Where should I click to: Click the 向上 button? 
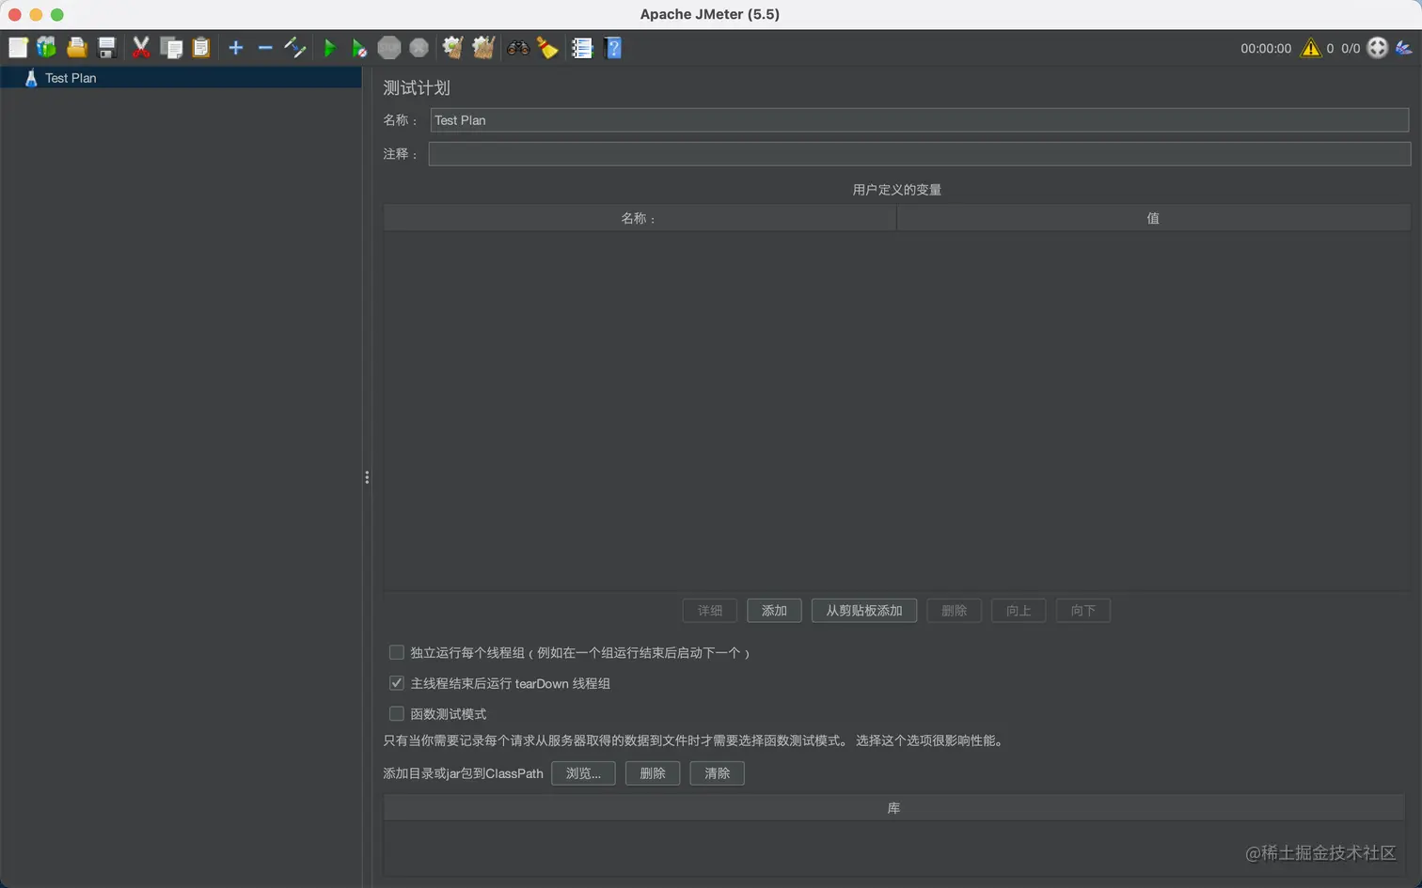1019,611
